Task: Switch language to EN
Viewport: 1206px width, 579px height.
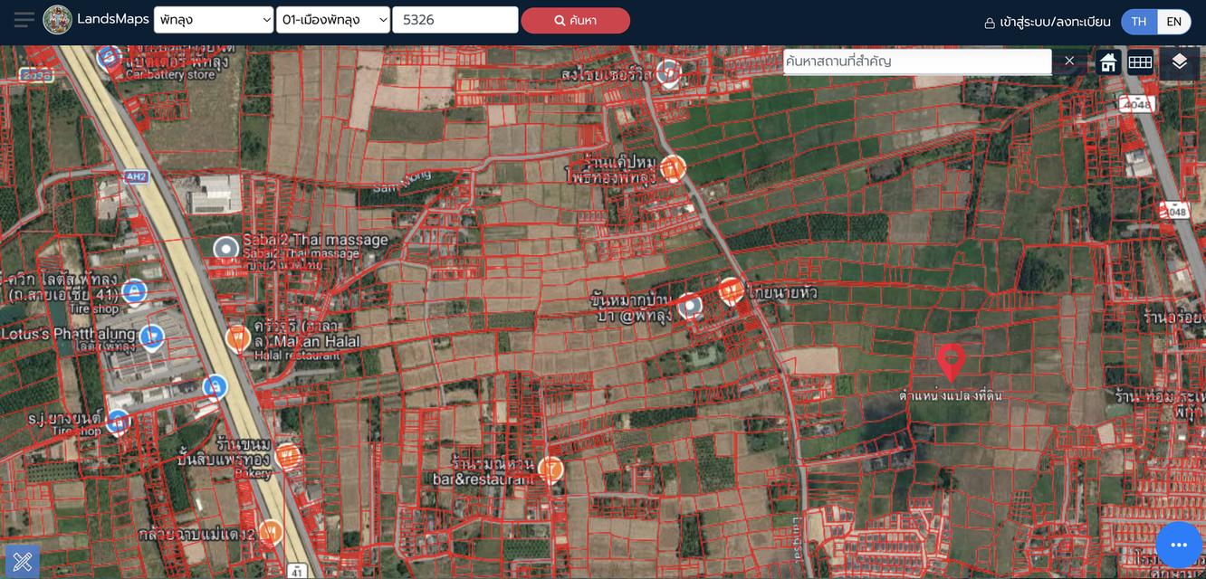Action: click(x=1173, y=22)
